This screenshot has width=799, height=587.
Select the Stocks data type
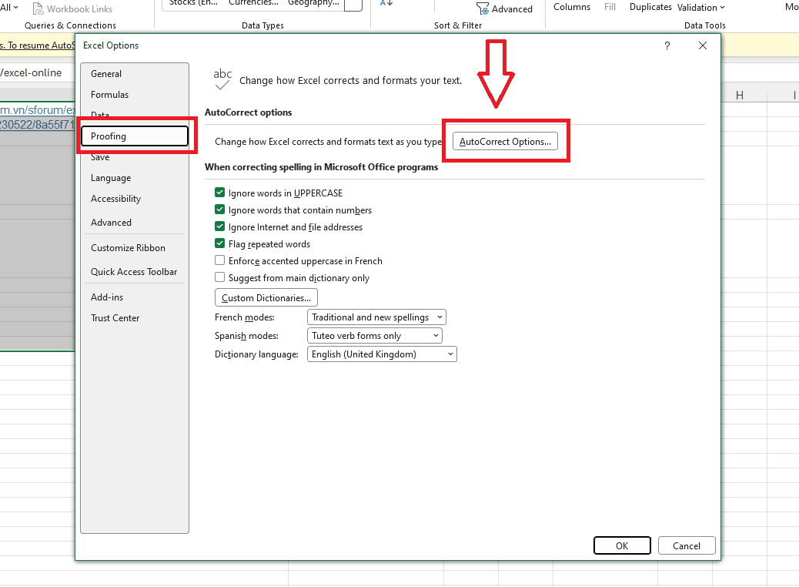(x=193, y=3)
